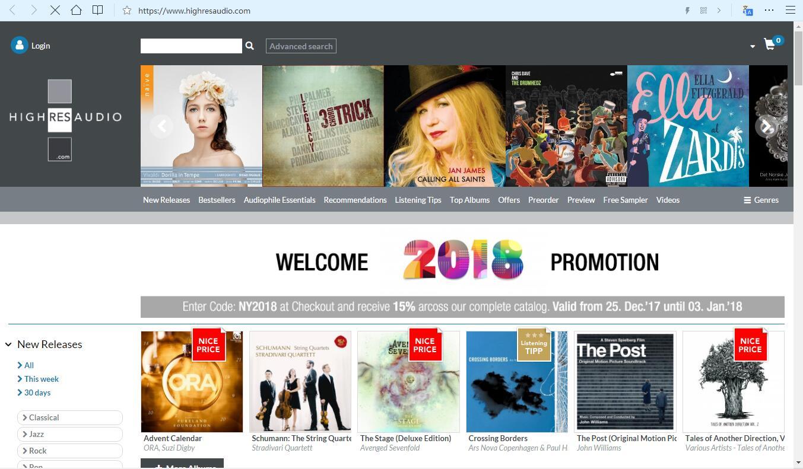803x469 pixels.
Task: Click the Login user avatar icon
Action: [19, 45]
